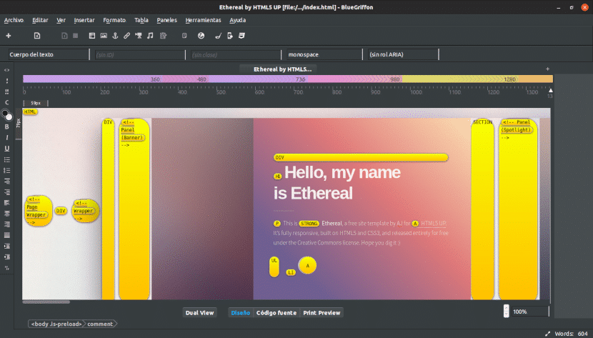Click the align center icon in sidebar
593x338 pixels.
click(x=7, y=214)
